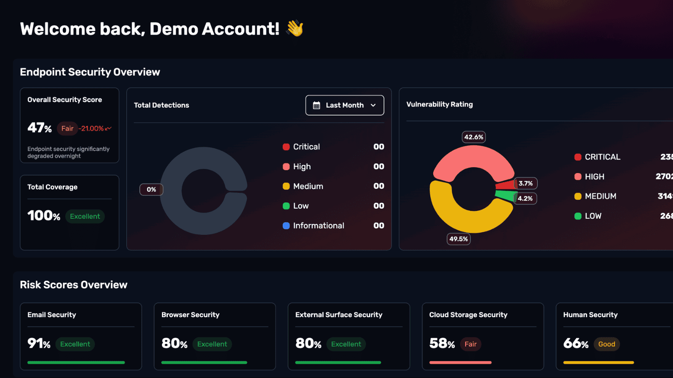Image resolution: width=673 pixels, height=378 pixels.
Task: Click the 4.2% label on vulnerability chart
Action: (x=525, y=198)
